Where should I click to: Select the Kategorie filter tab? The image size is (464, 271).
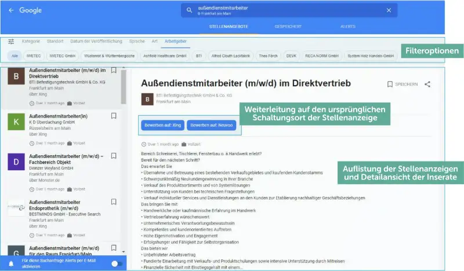pyautogui.click(x=31, y=41)
